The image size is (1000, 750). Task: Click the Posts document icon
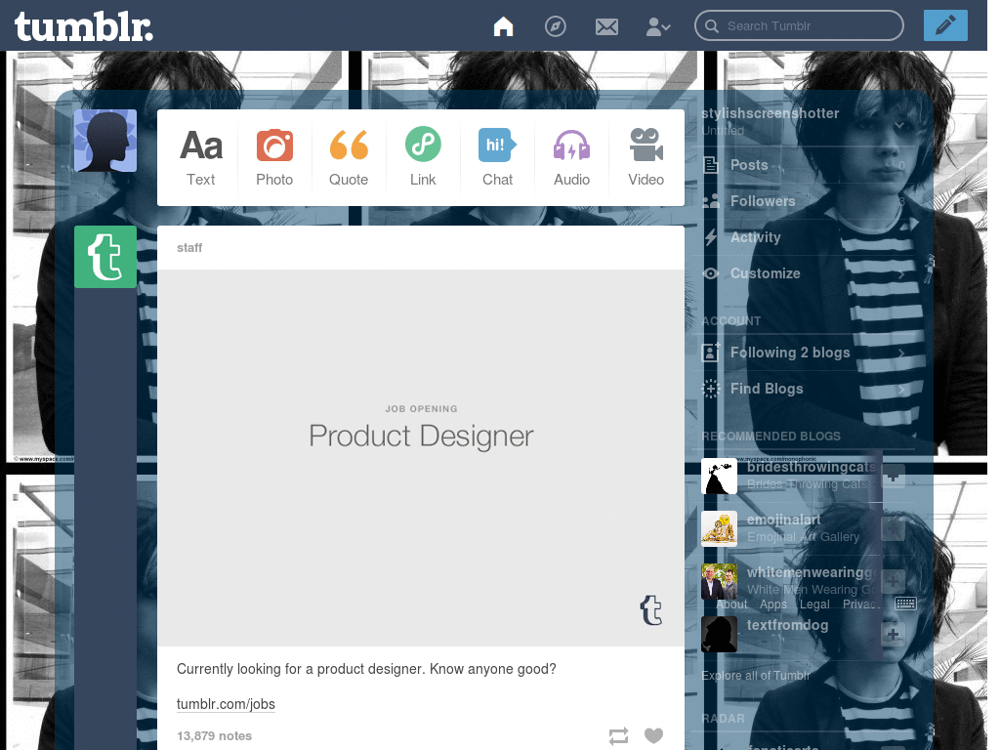(711, 165)
